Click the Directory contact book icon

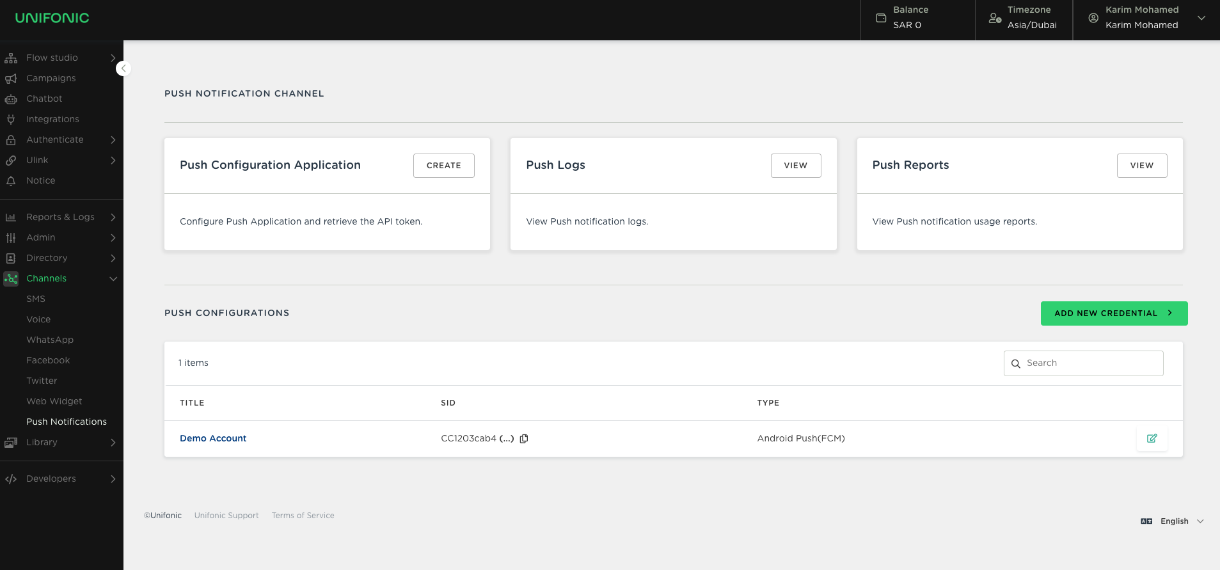click(x=11, y=258)
